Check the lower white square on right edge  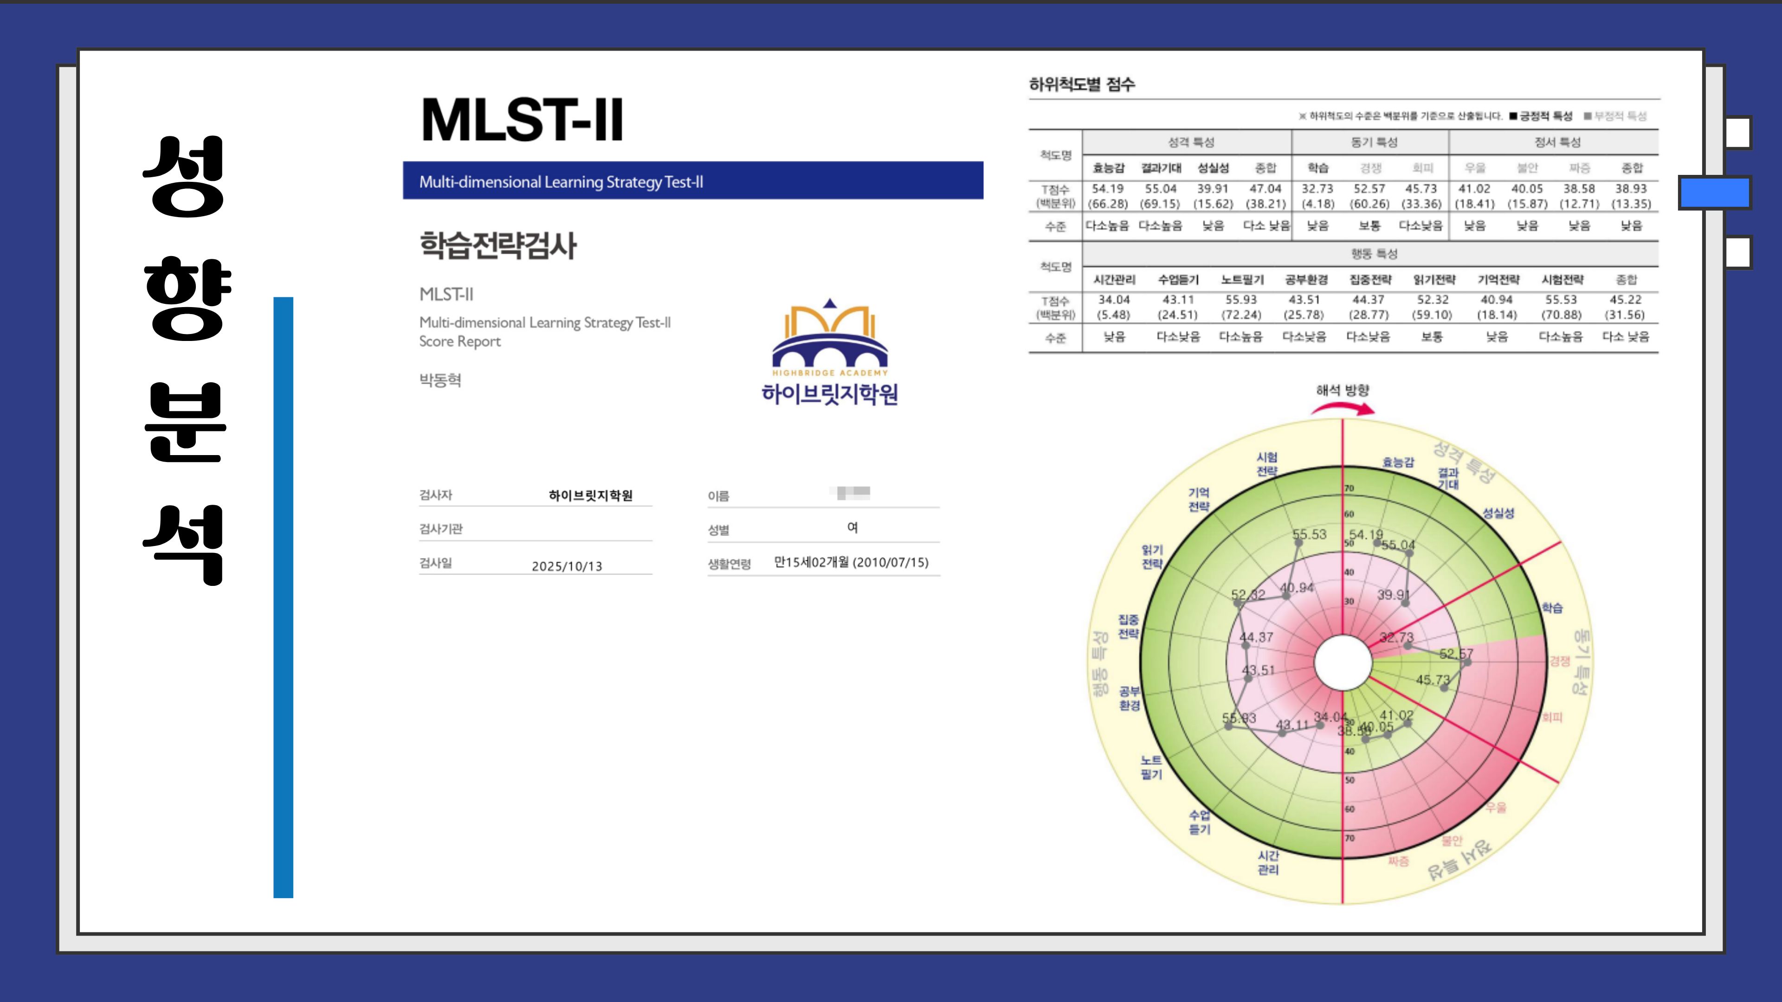[x=1738, y=253]
